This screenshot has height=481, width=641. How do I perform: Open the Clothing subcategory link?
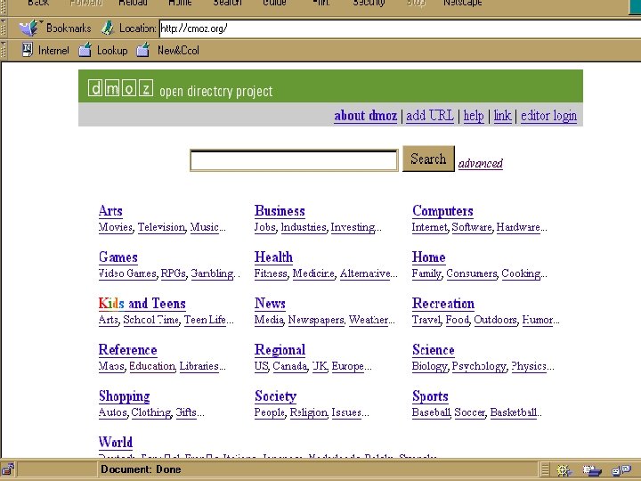tap(151, 412)
